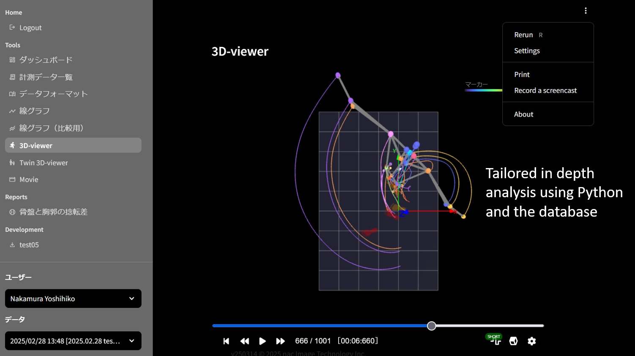Skip to the first frame
The width and height of the screenshot is (635, 356).
(x=226, y=341)
